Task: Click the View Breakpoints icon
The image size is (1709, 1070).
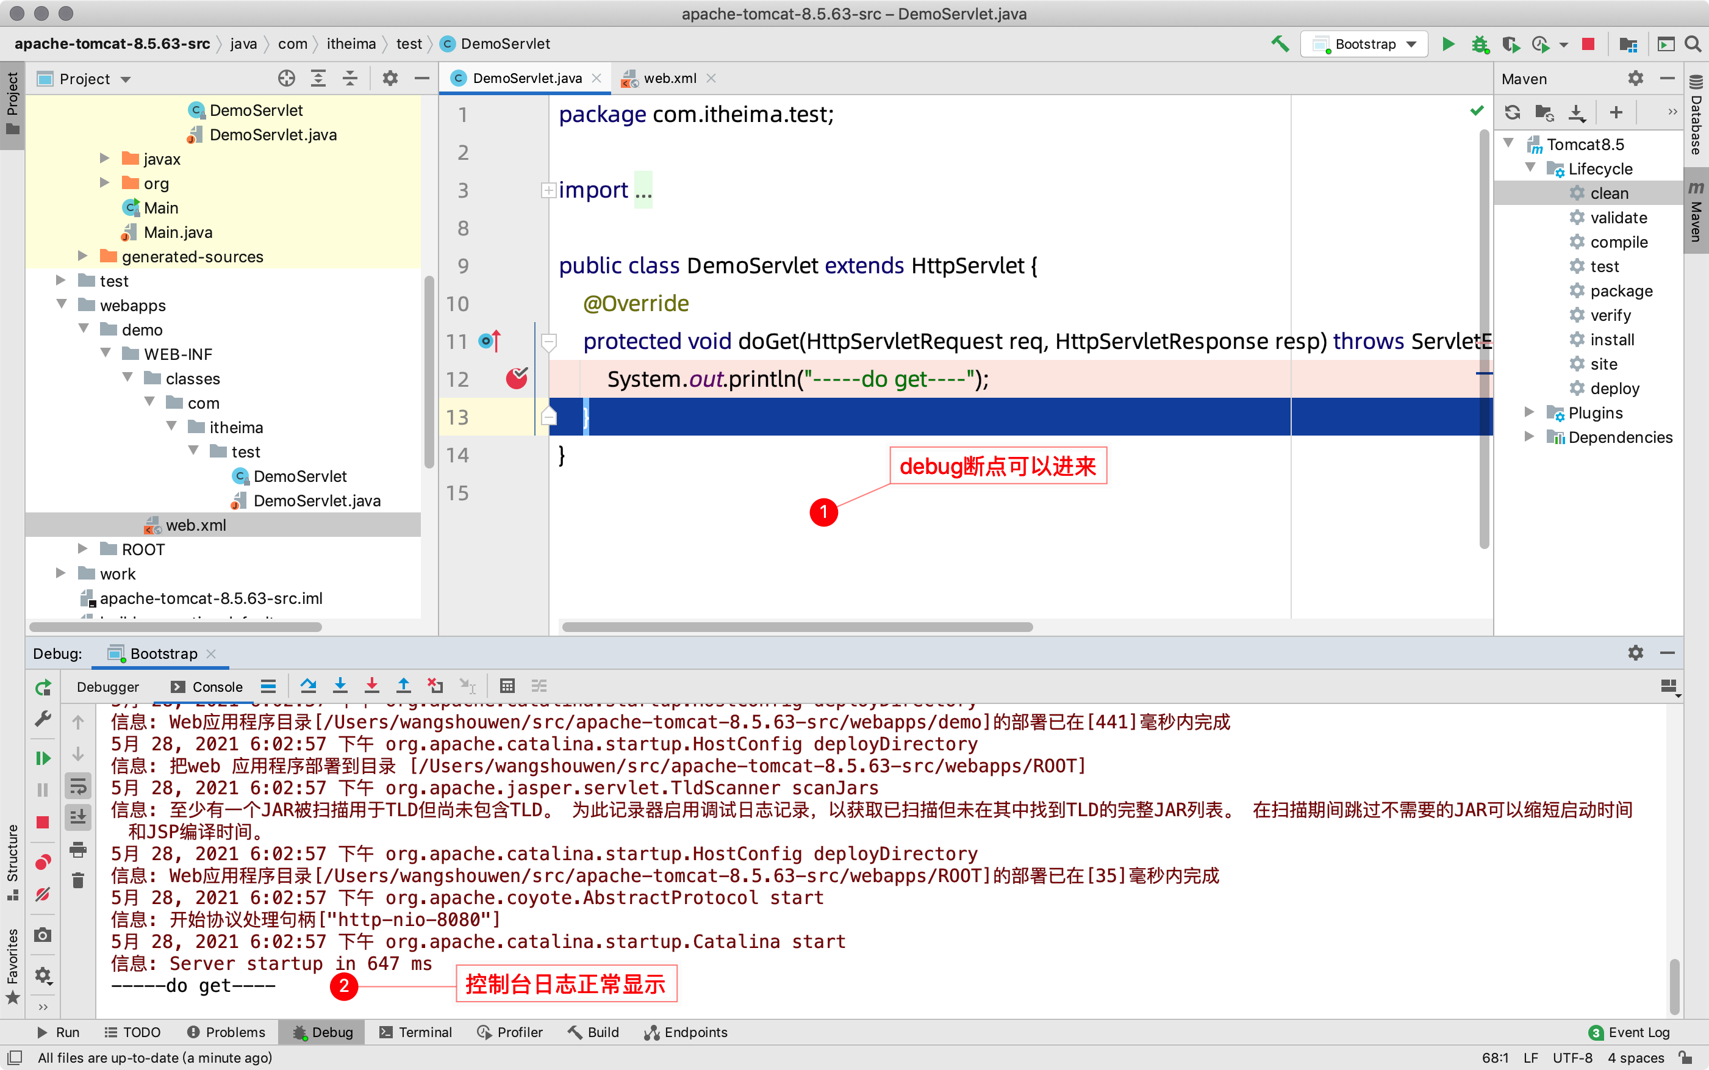Action: pyautogui.click(x=43, y=862)
